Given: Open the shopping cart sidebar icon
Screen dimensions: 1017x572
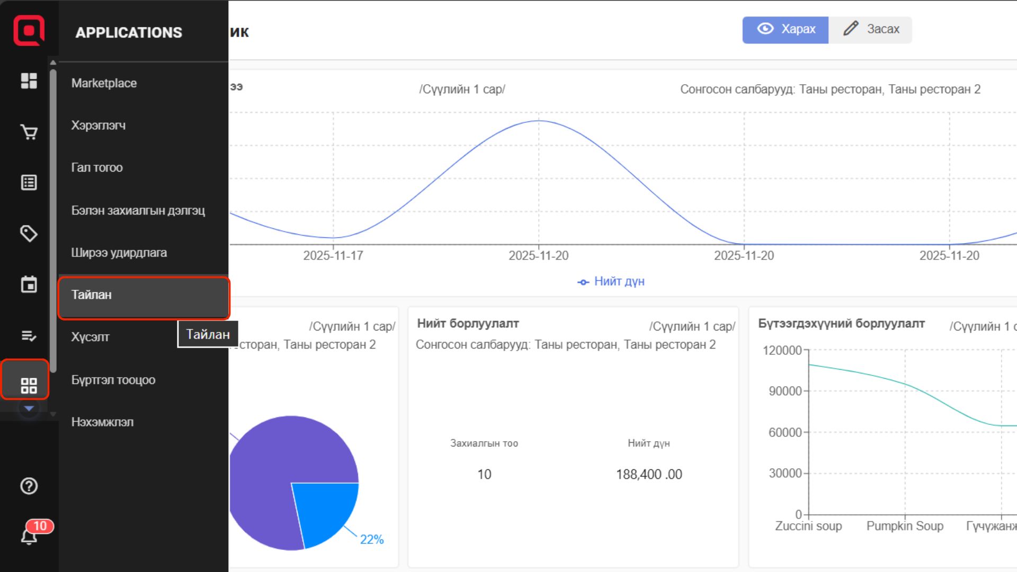Looking at the screenshot, I should coord(29,132).
